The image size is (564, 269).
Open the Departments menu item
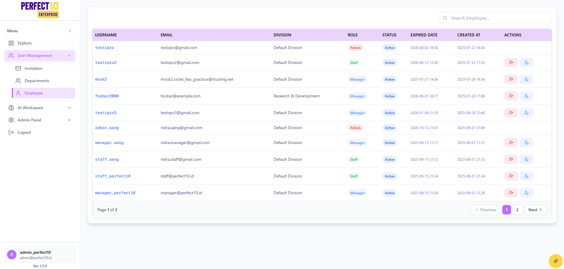point(43,81)
